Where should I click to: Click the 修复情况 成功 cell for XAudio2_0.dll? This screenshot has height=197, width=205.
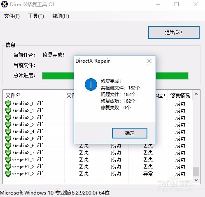(180, 103)
